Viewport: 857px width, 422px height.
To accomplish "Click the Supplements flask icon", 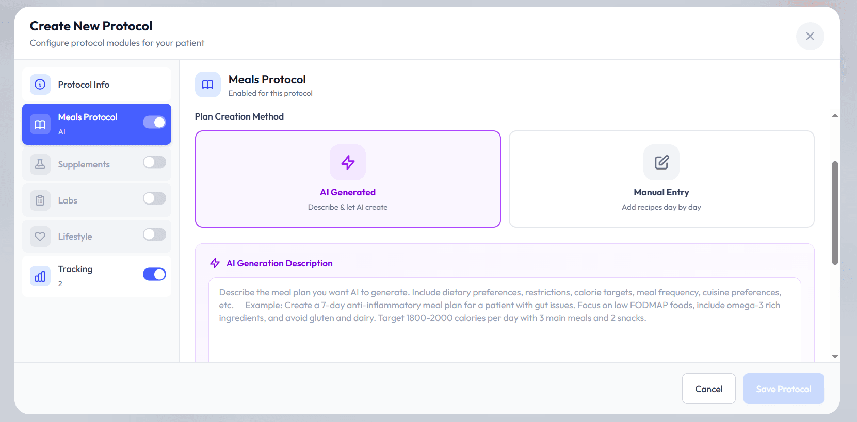I will click(x=40, y=164).
